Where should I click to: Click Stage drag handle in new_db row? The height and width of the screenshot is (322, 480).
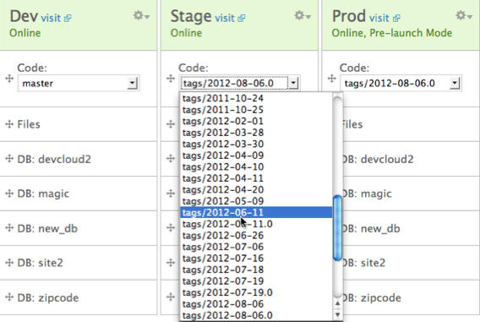click(171, 228)
